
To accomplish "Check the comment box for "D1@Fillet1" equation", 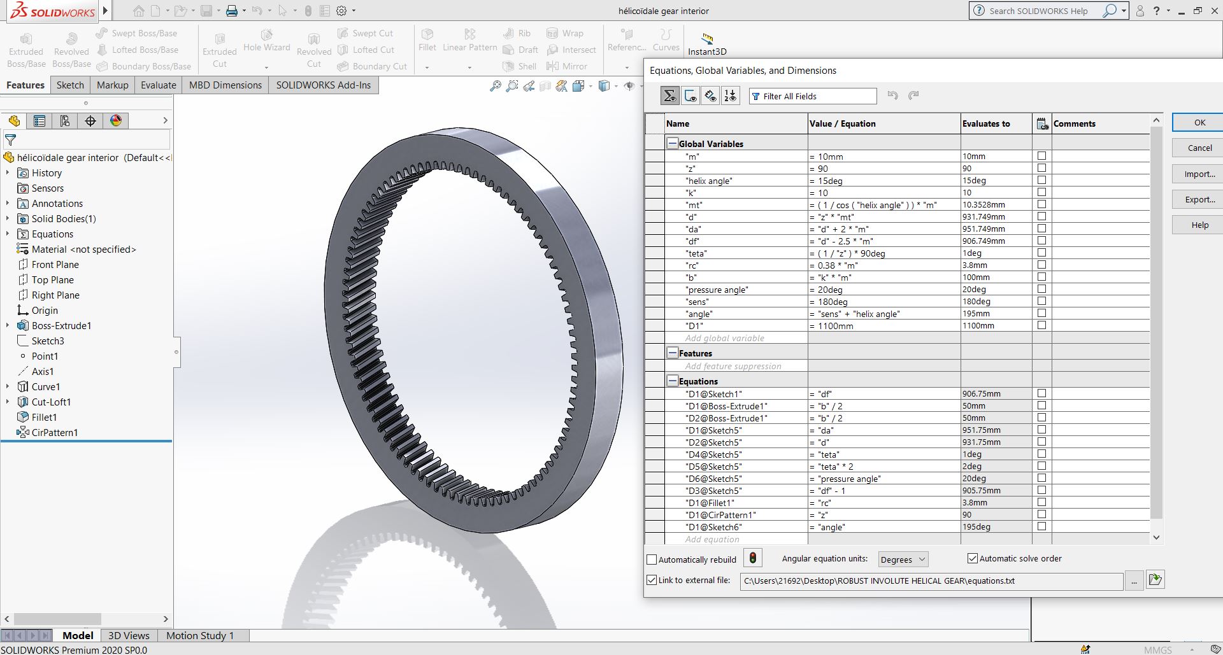I will tap(1041, 502).
